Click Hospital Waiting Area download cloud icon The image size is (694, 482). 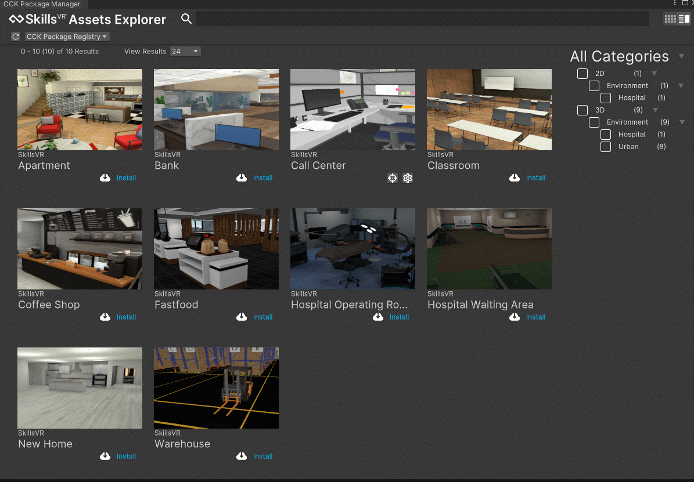point(515,317)
